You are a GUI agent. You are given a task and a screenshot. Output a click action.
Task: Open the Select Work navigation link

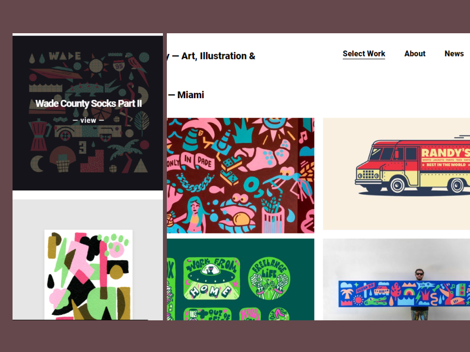pyautogui.click(x=364, y=54)
